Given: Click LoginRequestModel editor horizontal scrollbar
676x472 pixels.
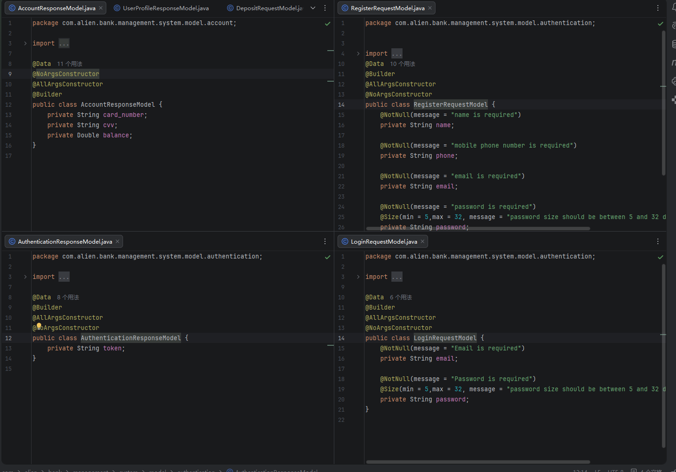Looking at the screenshot, I should click(x=478, y=462).
